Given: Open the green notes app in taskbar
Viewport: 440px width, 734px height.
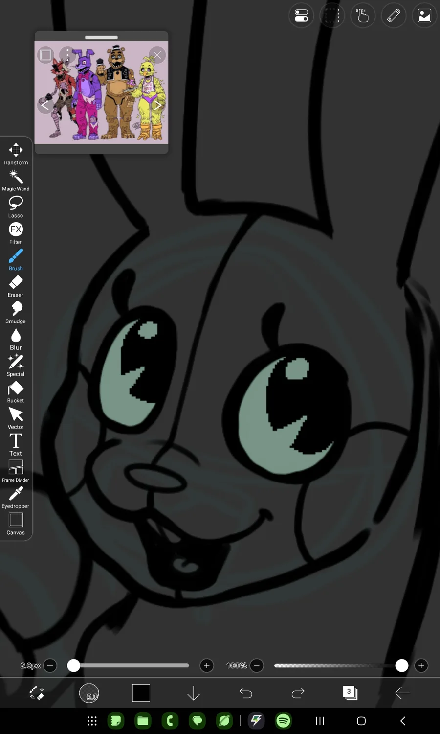Looking at the screenshot, I should click(116, 721).
